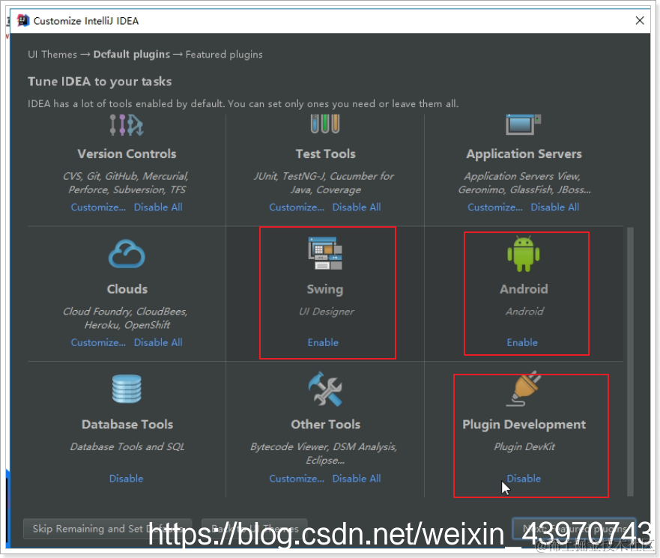This screenshot has width=660, height=558.
Task: Click the Swing UI designer icon
Action: click(x=325, y=253)
